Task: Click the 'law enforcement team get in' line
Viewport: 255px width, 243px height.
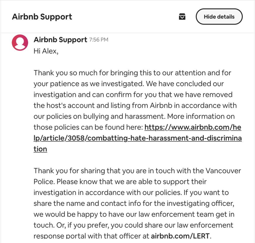Action: point(134,214)
